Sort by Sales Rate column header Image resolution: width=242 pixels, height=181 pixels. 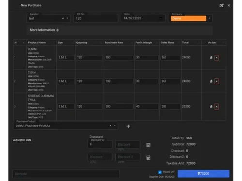tap(170, 42)
